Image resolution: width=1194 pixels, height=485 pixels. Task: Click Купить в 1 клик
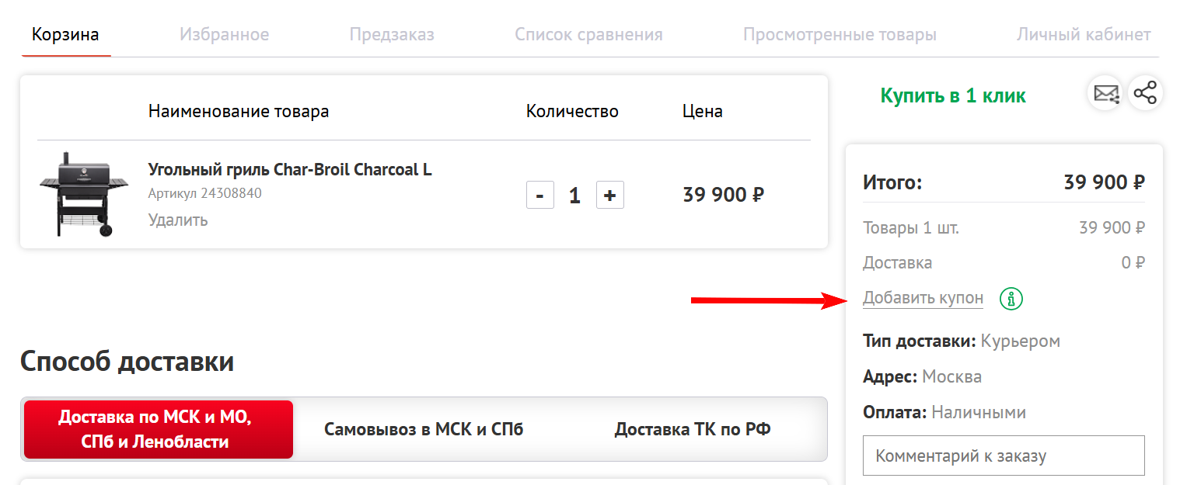(x=953, y=96)
